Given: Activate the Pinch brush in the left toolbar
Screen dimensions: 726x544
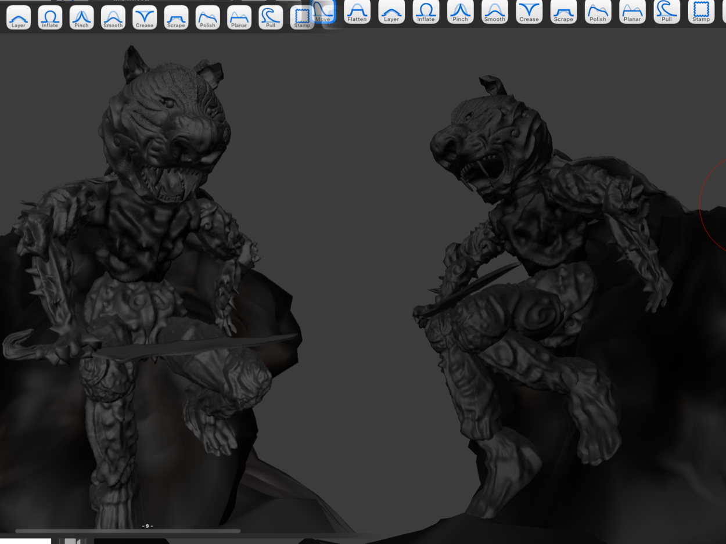Looking at the screenshot, I should click(x=81, y=17).
